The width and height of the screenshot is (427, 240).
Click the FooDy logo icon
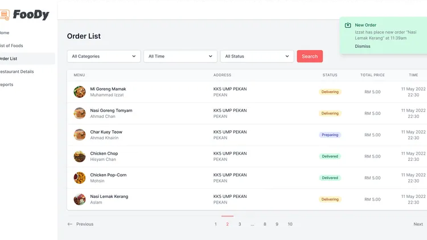[5, 15]
